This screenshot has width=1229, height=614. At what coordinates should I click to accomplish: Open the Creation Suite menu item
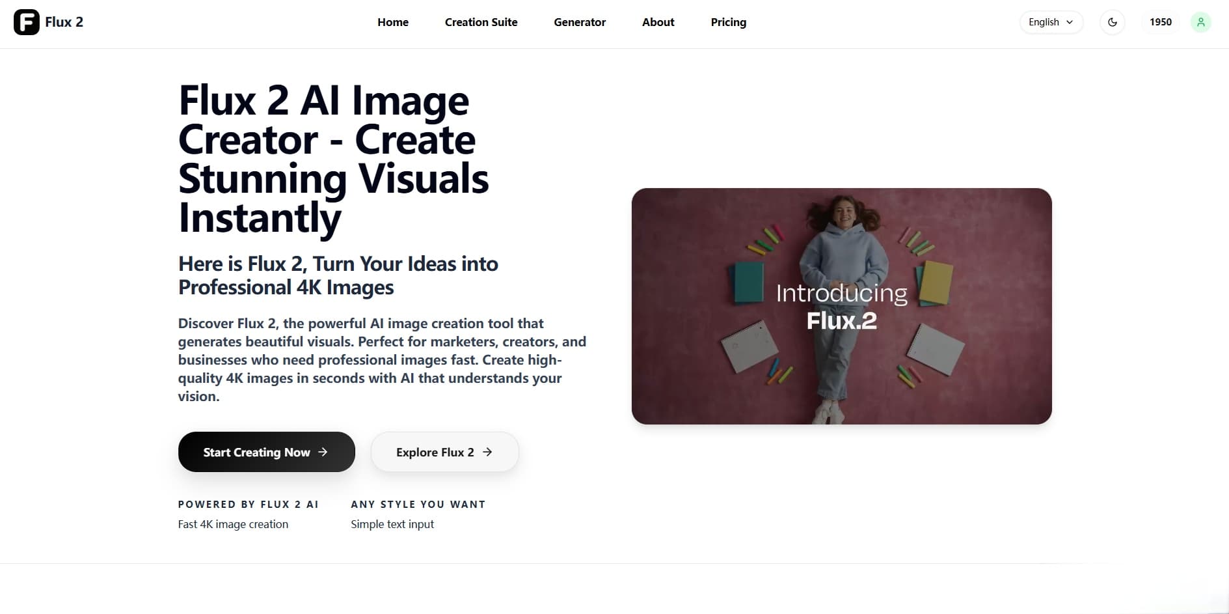click(481, 22)
